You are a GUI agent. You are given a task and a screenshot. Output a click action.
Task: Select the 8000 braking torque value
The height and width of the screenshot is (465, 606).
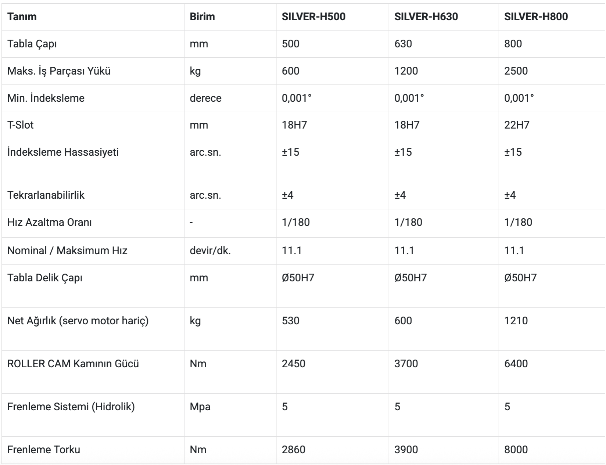click(x=516, y=450)
